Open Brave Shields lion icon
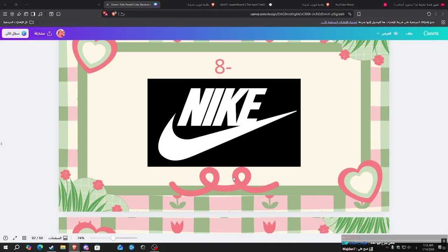Screen dimensions: 448x252 click(x=114, y=14)
